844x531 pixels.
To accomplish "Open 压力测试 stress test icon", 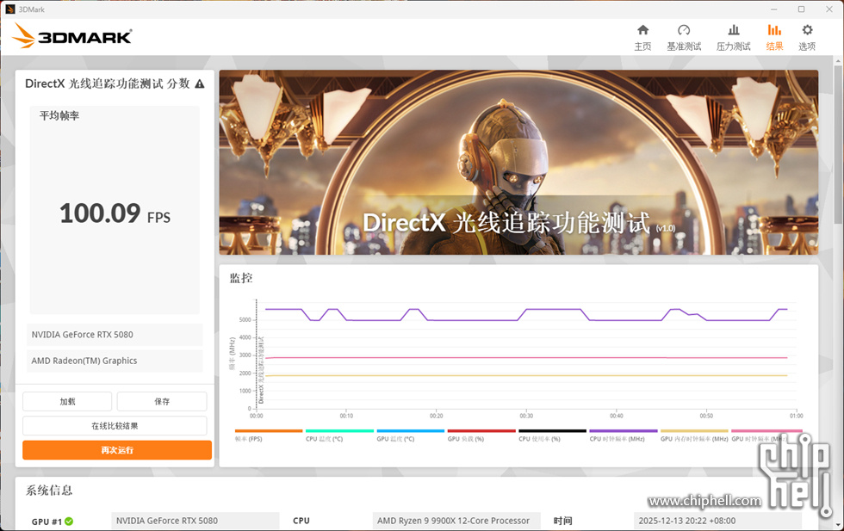I will click(x=734, y=37).
